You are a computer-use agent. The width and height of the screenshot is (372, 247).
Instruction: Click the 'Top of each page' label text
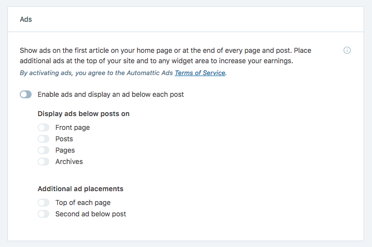point(83,203)
